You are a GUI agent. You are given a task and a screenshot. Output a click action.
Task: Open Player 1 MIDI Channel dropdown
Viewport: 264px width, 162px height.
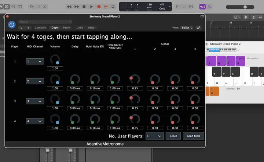point(35,61)
